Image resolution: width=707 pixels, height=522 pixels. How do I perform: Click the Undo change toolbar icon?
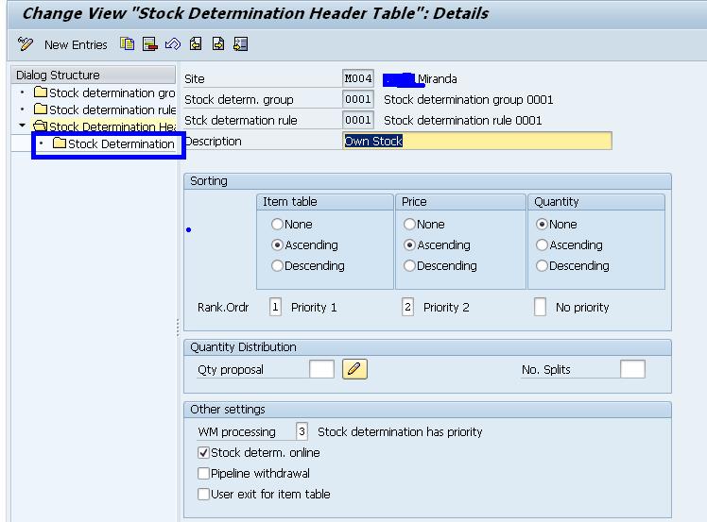pyautogui.click(x=173, y=44)
